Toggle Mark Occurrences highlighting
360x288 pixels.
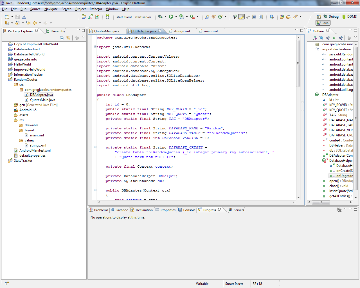pos(241,17)
